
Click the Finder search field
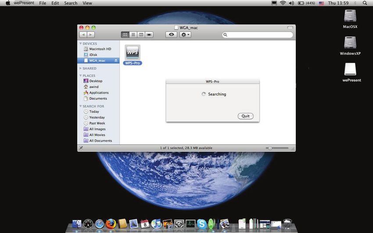point(258,35)
